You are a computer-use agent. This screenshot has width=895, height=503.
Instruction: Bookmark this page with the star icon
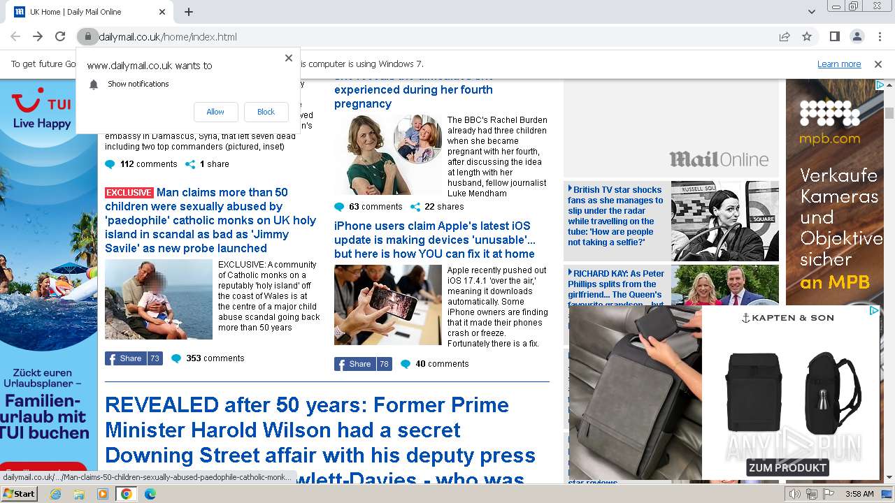point(807,36)
